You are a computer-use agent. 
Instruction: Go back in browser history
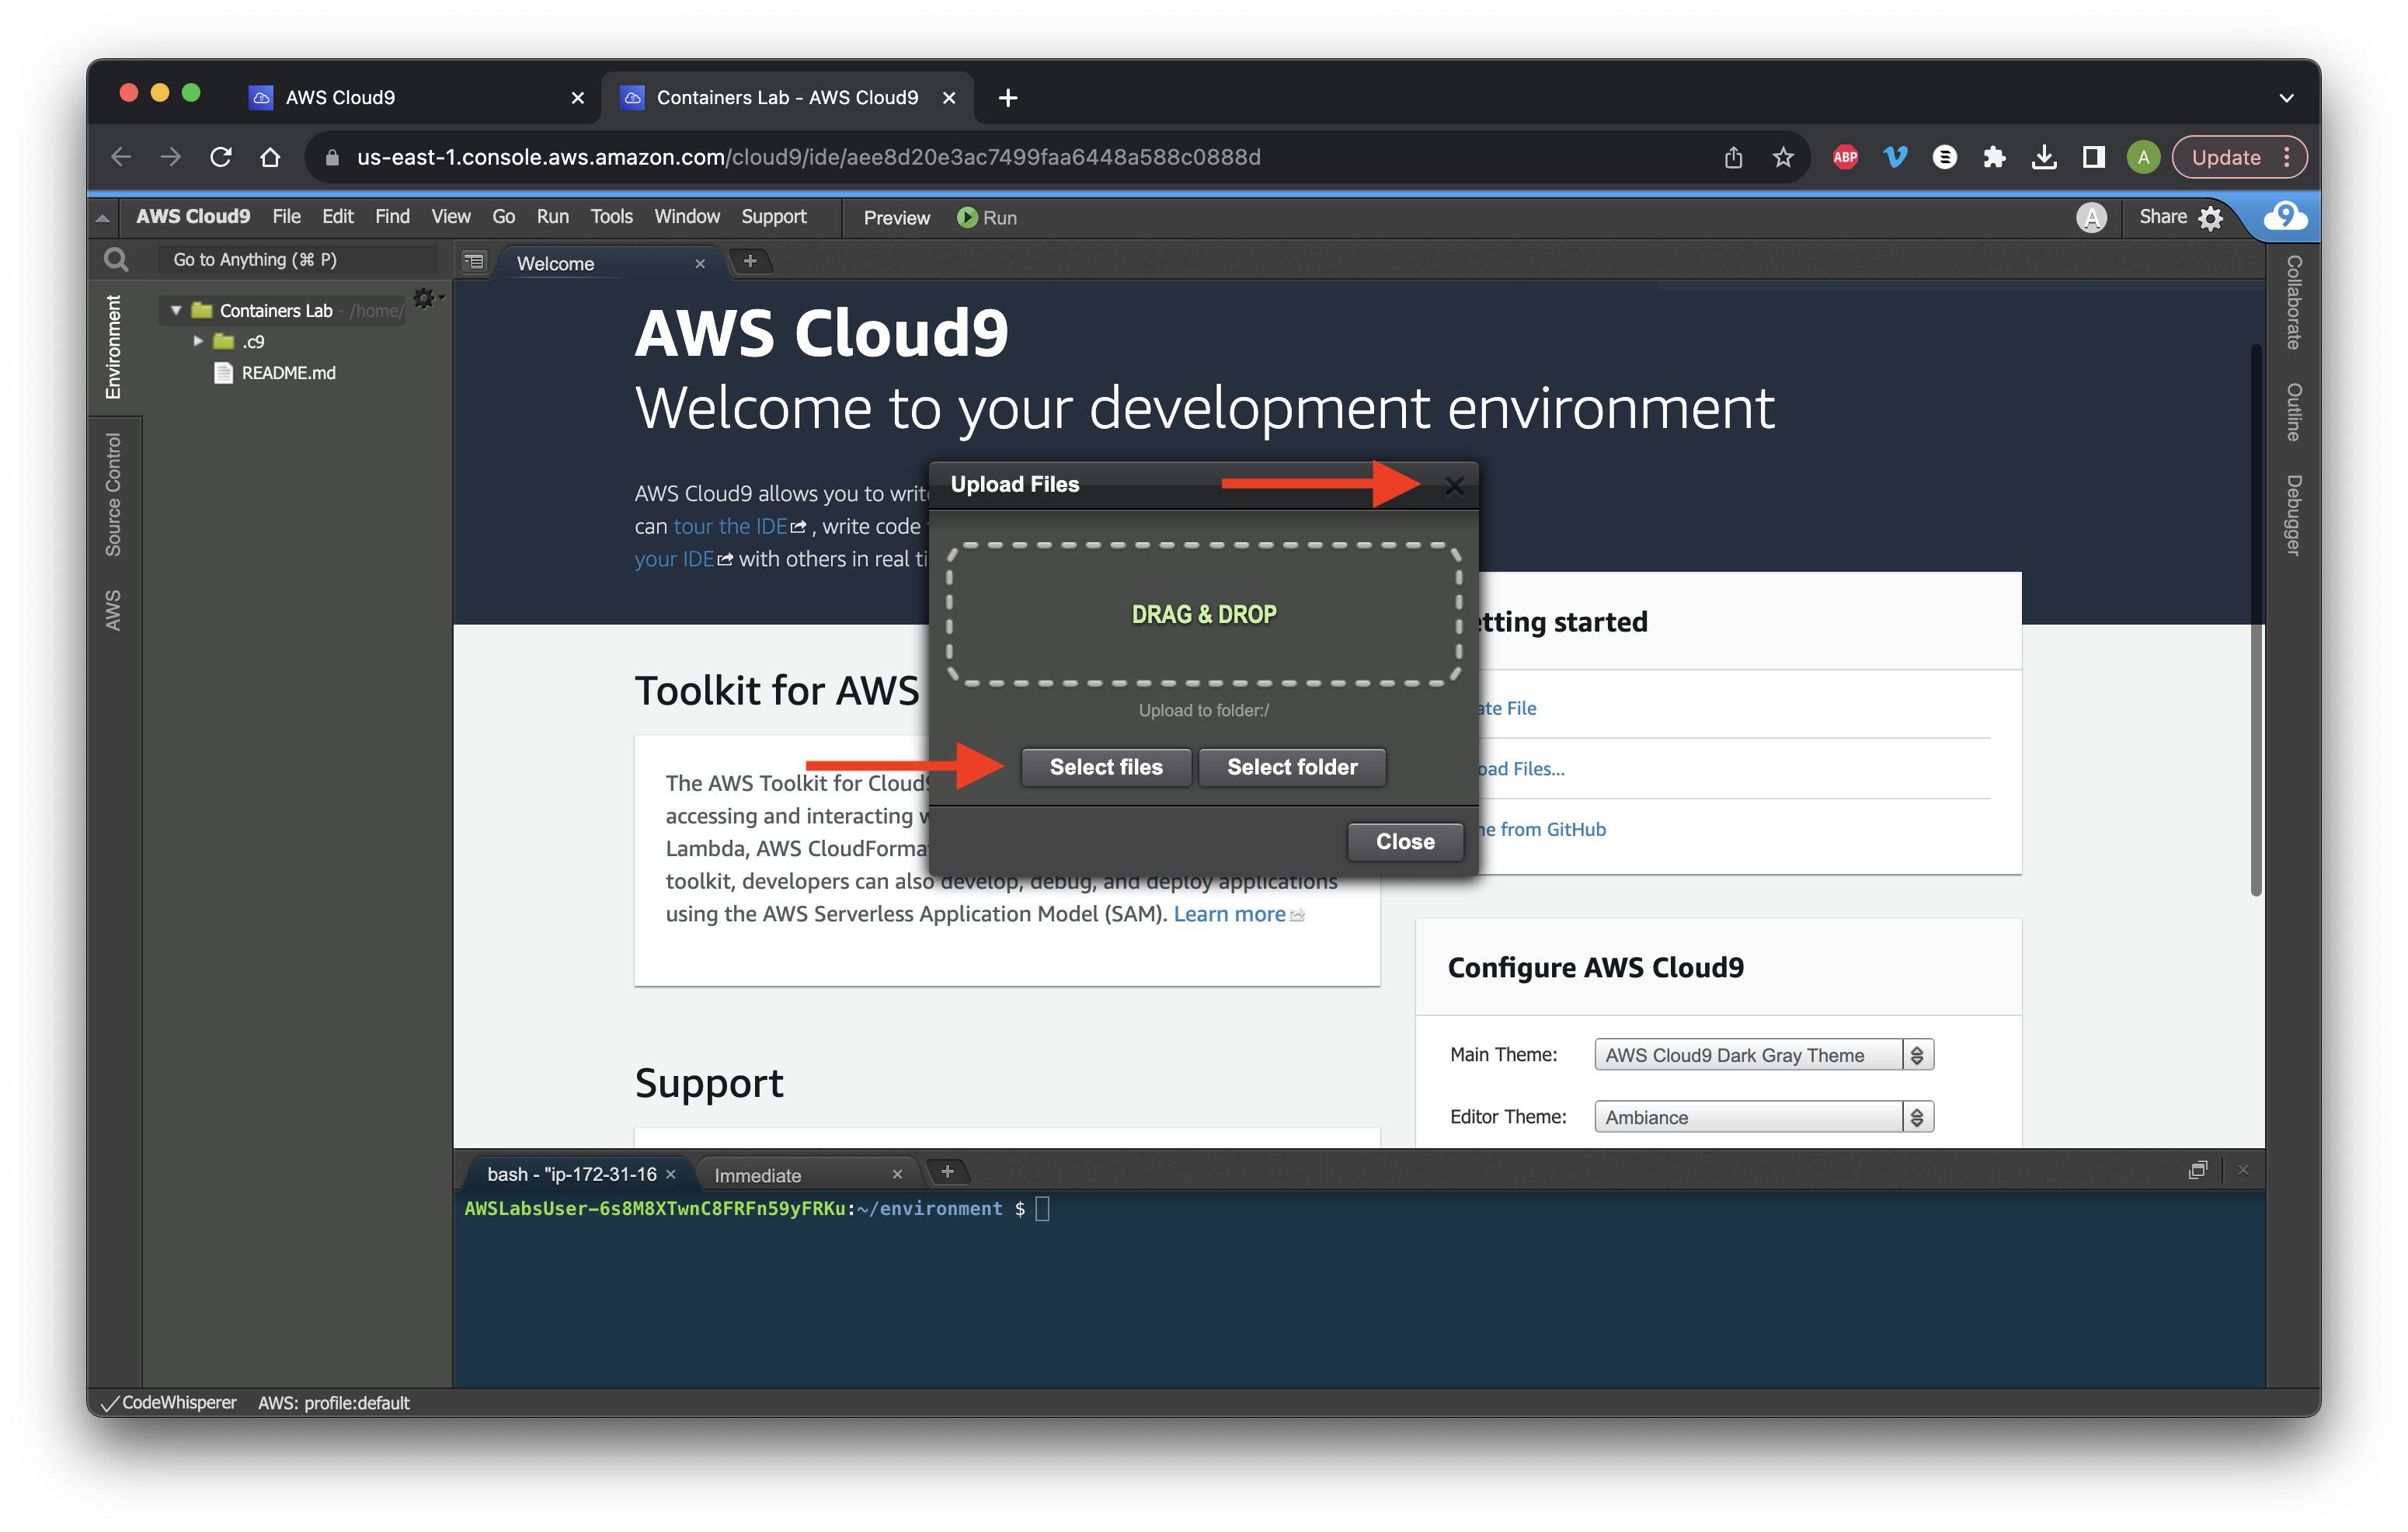click(121, 157)
